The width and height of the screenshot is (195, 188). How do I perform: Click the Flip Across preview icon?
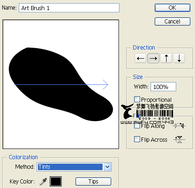[x=179, y=139]
